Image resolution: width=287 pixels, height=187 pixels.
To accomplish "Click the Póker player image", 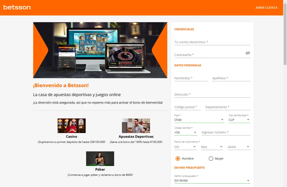I will [100, 158].
